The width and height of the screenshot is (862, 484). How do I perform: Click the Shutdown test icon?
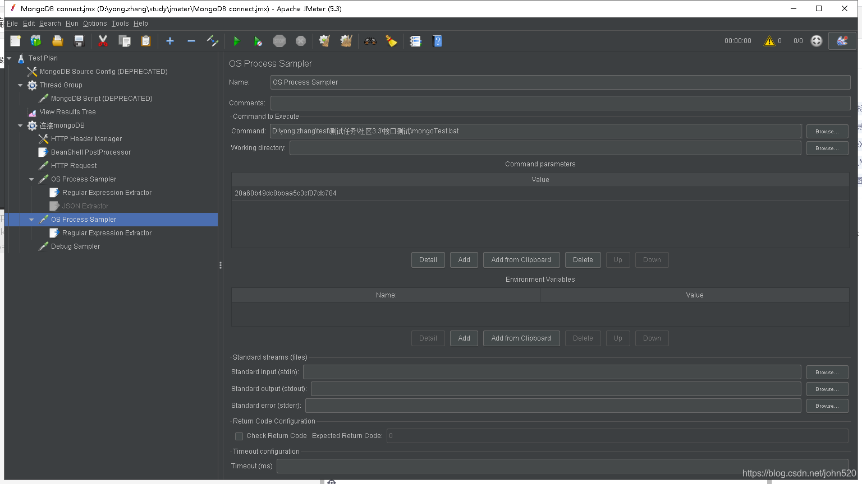tap(301, 41)
